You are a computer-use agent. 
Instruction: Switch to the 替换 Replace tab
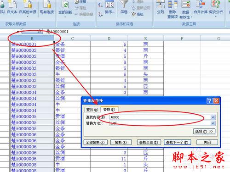109,109
